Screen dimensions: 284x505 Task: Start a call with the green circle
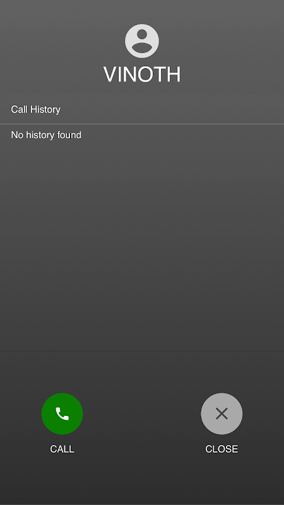tap(62, 413)
